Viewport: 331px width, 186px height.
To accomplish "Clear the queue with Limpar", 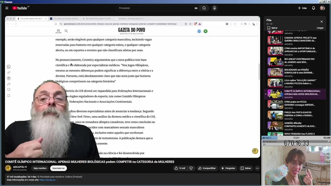I will (x=320, y=28).
